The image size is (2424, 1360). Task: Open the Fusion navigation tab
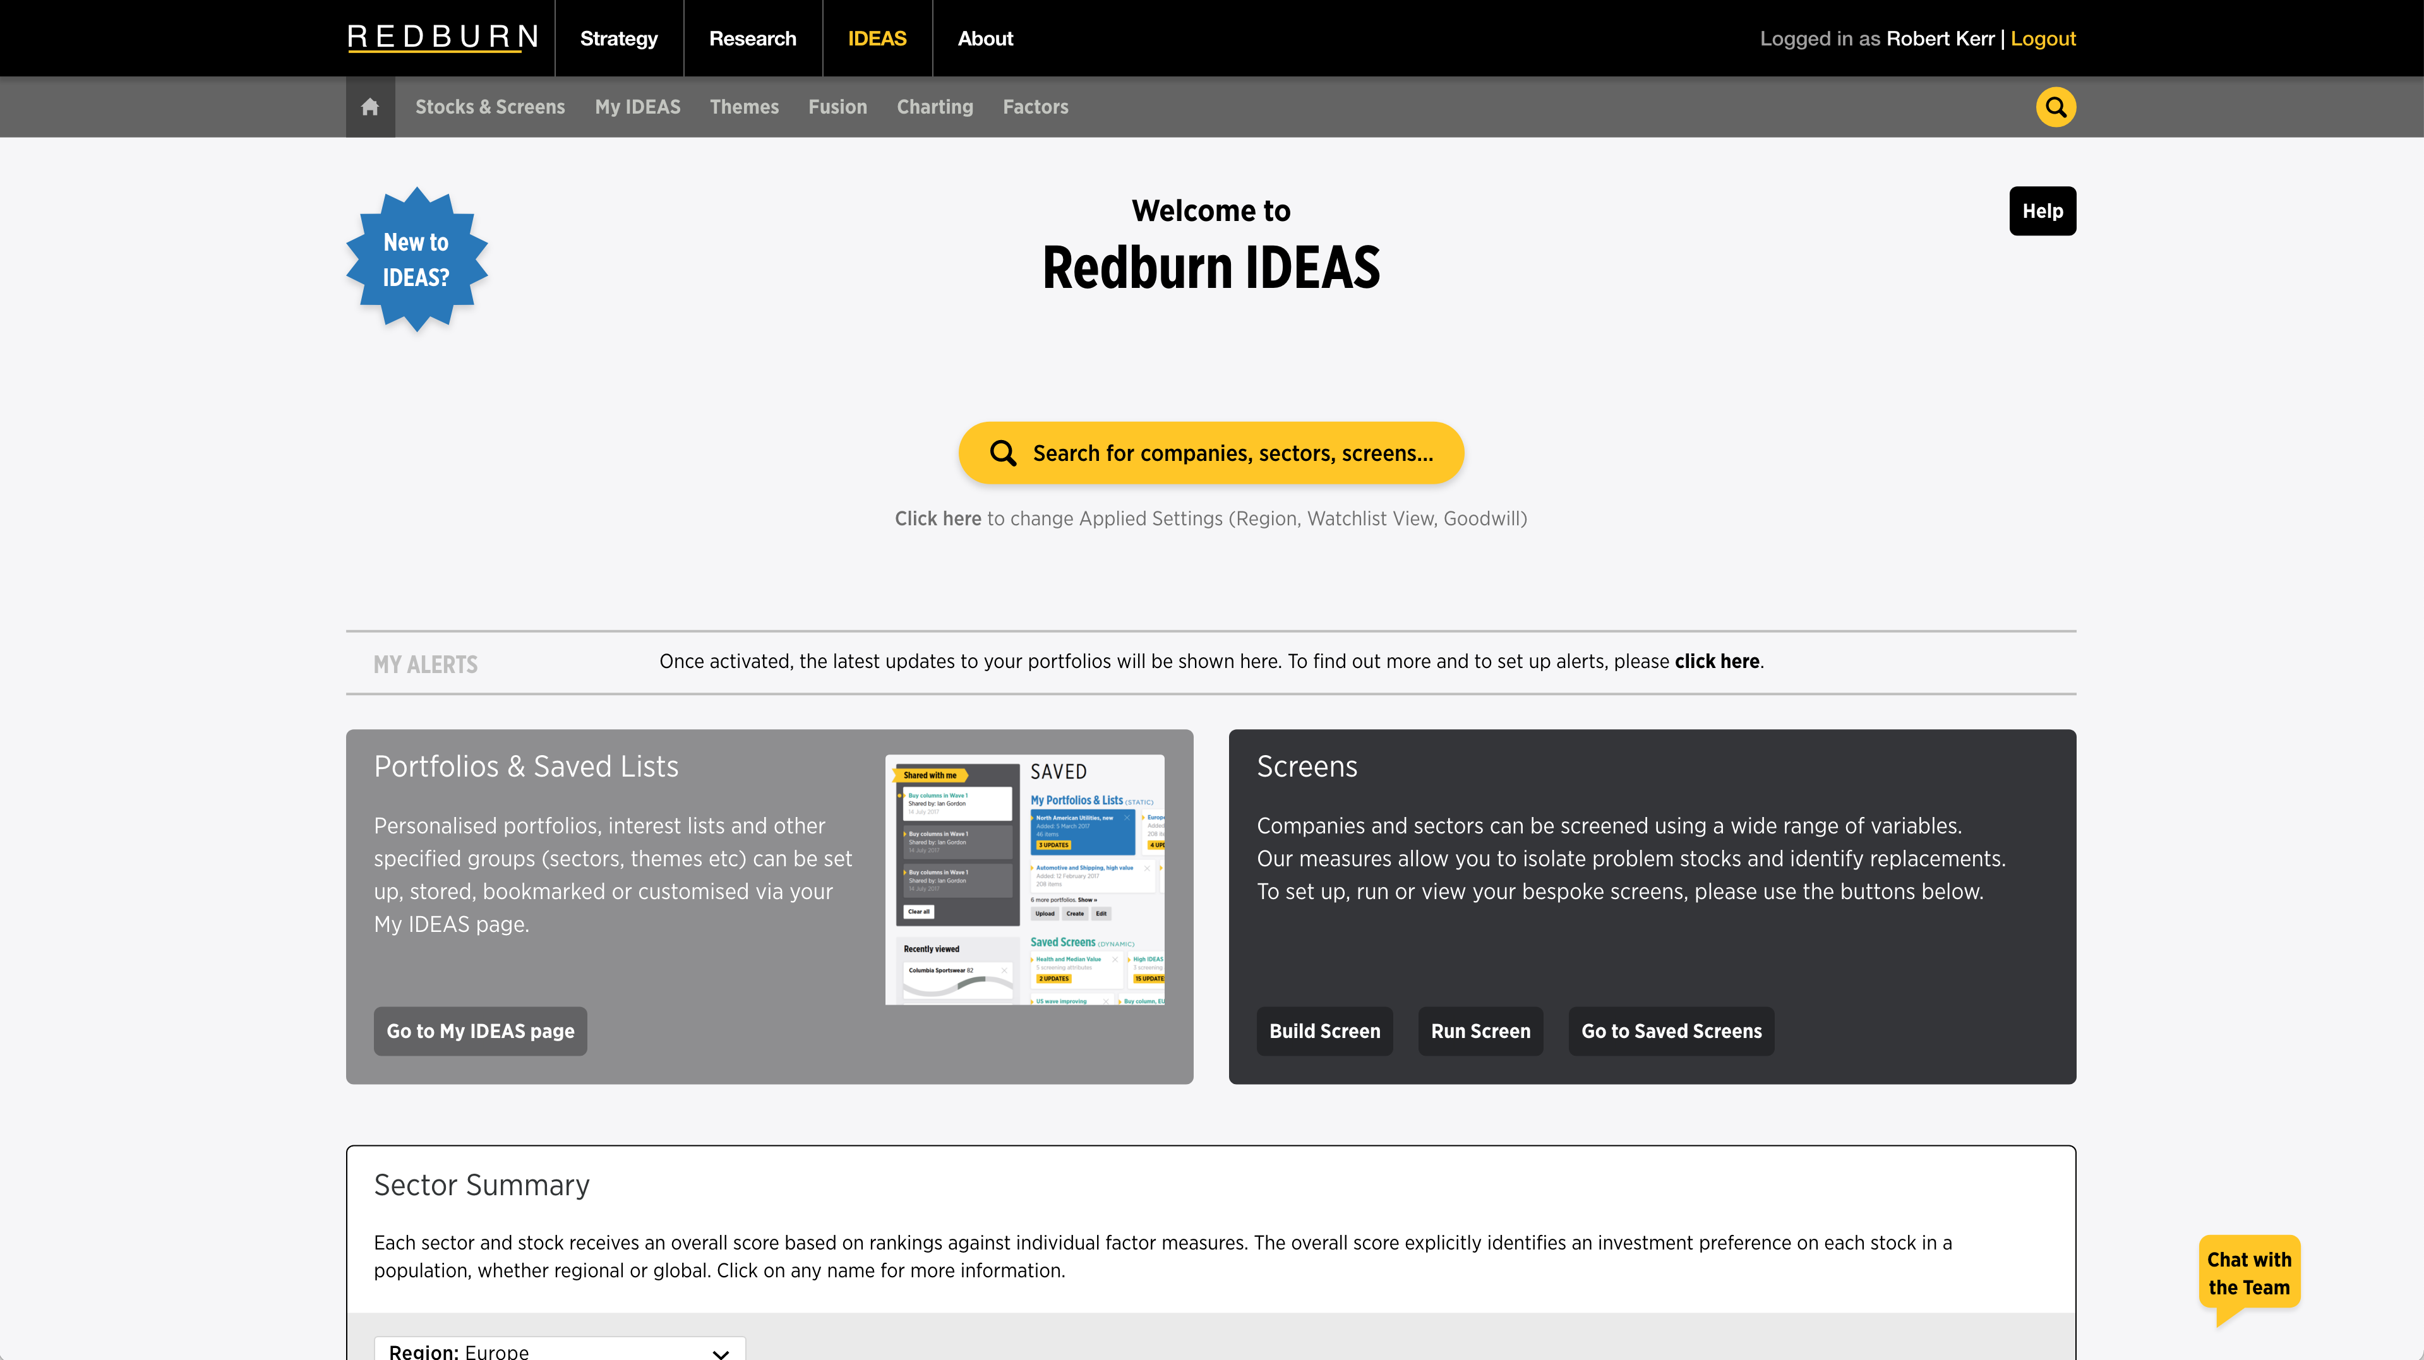[837, 107]
